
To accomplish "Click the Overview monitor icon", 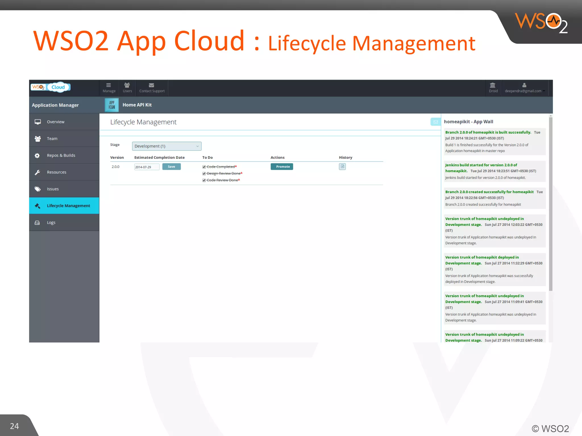I will 38,122.
